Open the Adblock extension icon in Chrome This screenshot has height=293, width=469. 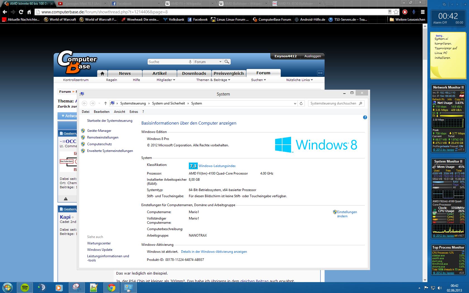pos(405,12)
